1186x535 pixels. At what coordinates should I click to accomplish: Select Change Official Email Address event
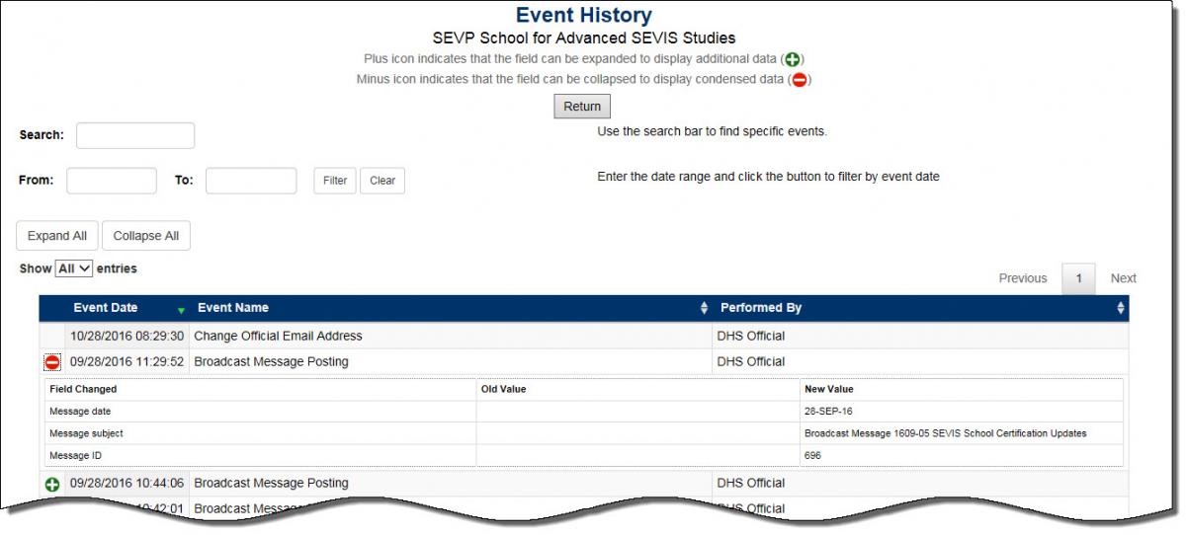[279, 336]
